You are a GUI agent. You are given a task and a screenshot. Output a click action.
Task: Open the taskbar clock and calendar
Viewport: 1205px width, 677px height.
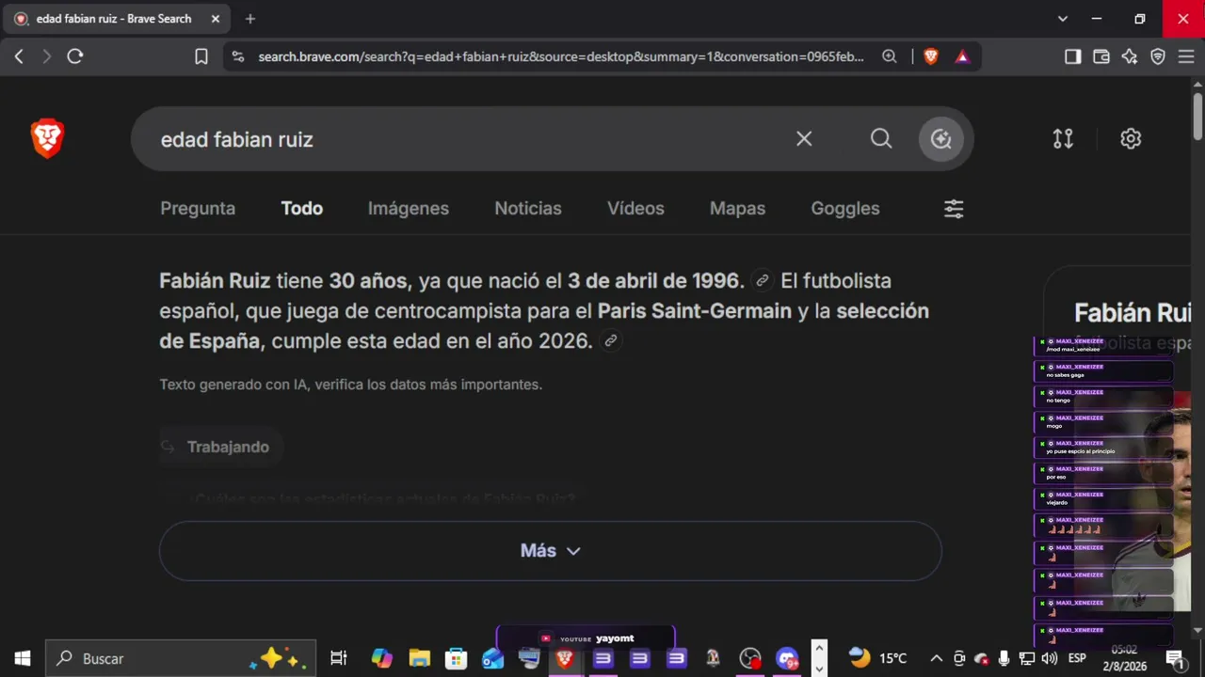tap(1124, 657)
